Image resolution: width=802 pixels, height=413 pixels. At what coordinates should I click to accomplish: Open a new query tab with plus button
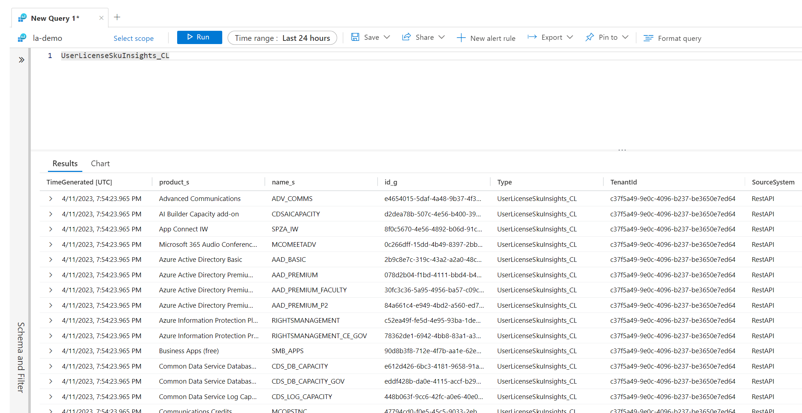pyautogui.click(x=117, y=17)
